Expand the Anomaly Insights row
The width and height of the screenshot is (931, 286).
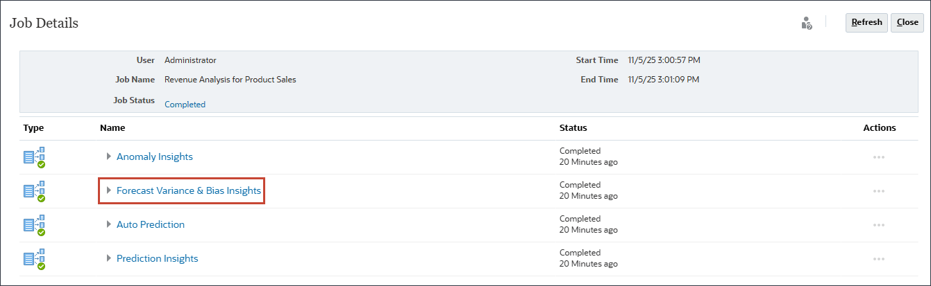click(x=109, y=157)
